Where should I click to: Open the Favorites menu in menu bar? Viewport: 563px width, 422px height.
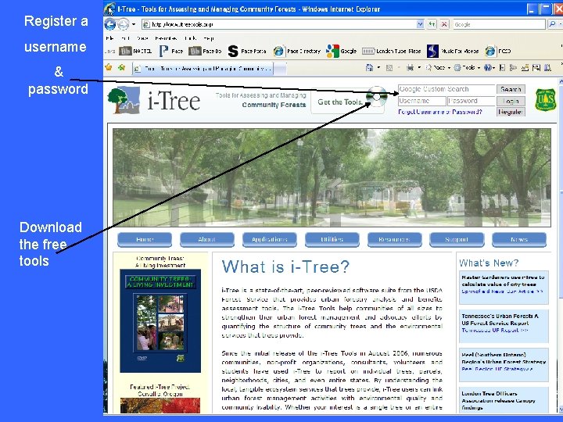(166, 38)
